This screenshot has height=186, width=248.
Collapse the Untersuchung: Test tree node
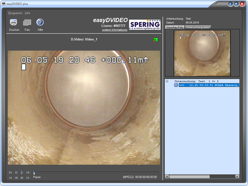(x=167, y=81)
